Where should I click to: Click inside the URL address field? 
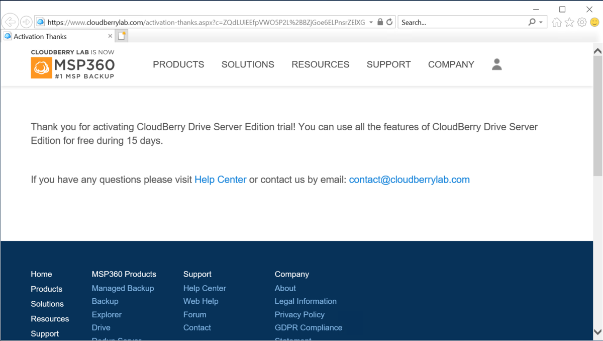pyautogui.click(x=206, y=22)
